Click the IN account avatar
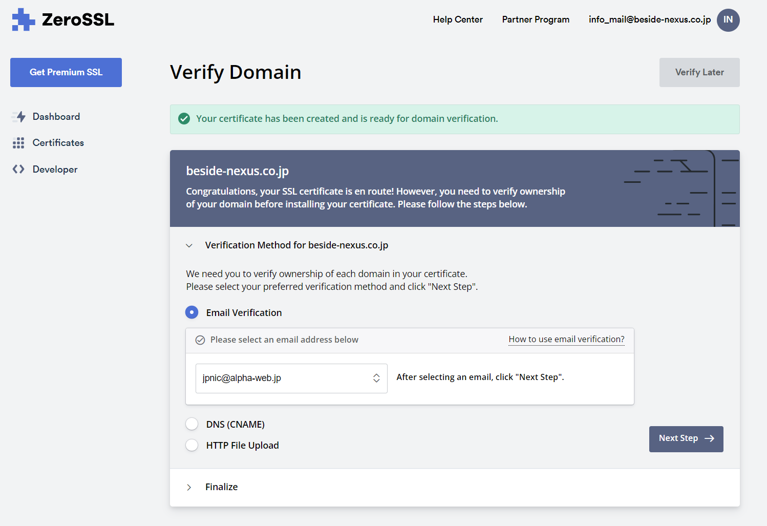This screenshot has height=526, width=767. coord(728,20)
